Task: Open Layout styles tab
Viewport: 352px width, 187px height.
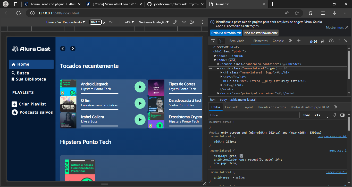Action: (248, 107)
